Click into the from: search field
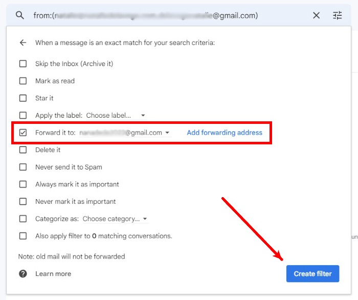Image resolution: width=358 pixels, height=300 pixels. (x=146, y=15)
